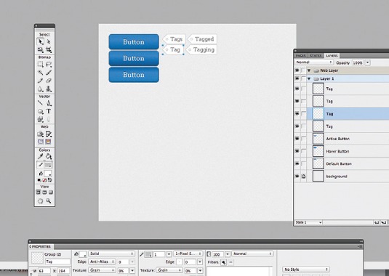Toggle visibility of background layer
Screen dimensions: 389x276
click(x=297, y=176)
